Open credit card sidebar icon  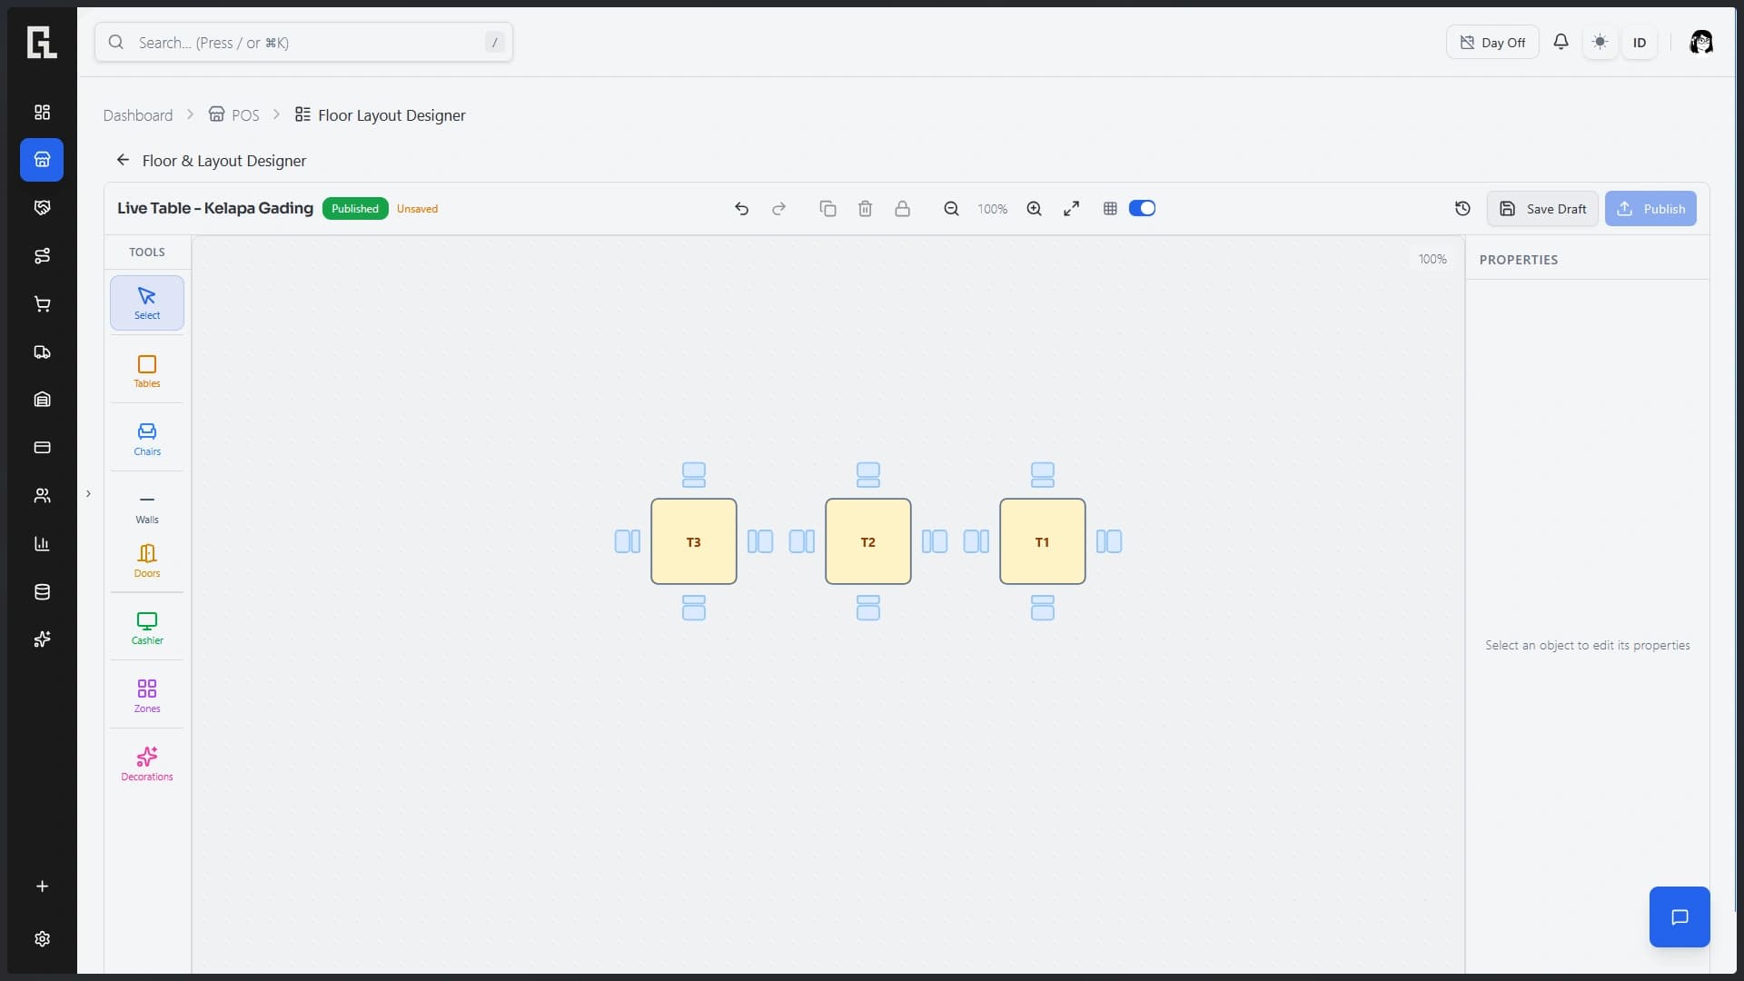point(42,448)
